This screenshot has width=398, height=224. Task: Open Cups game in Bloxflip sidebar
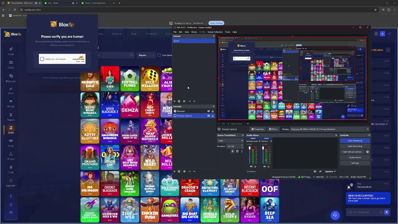pyautogui.click(x=11, y=169)
